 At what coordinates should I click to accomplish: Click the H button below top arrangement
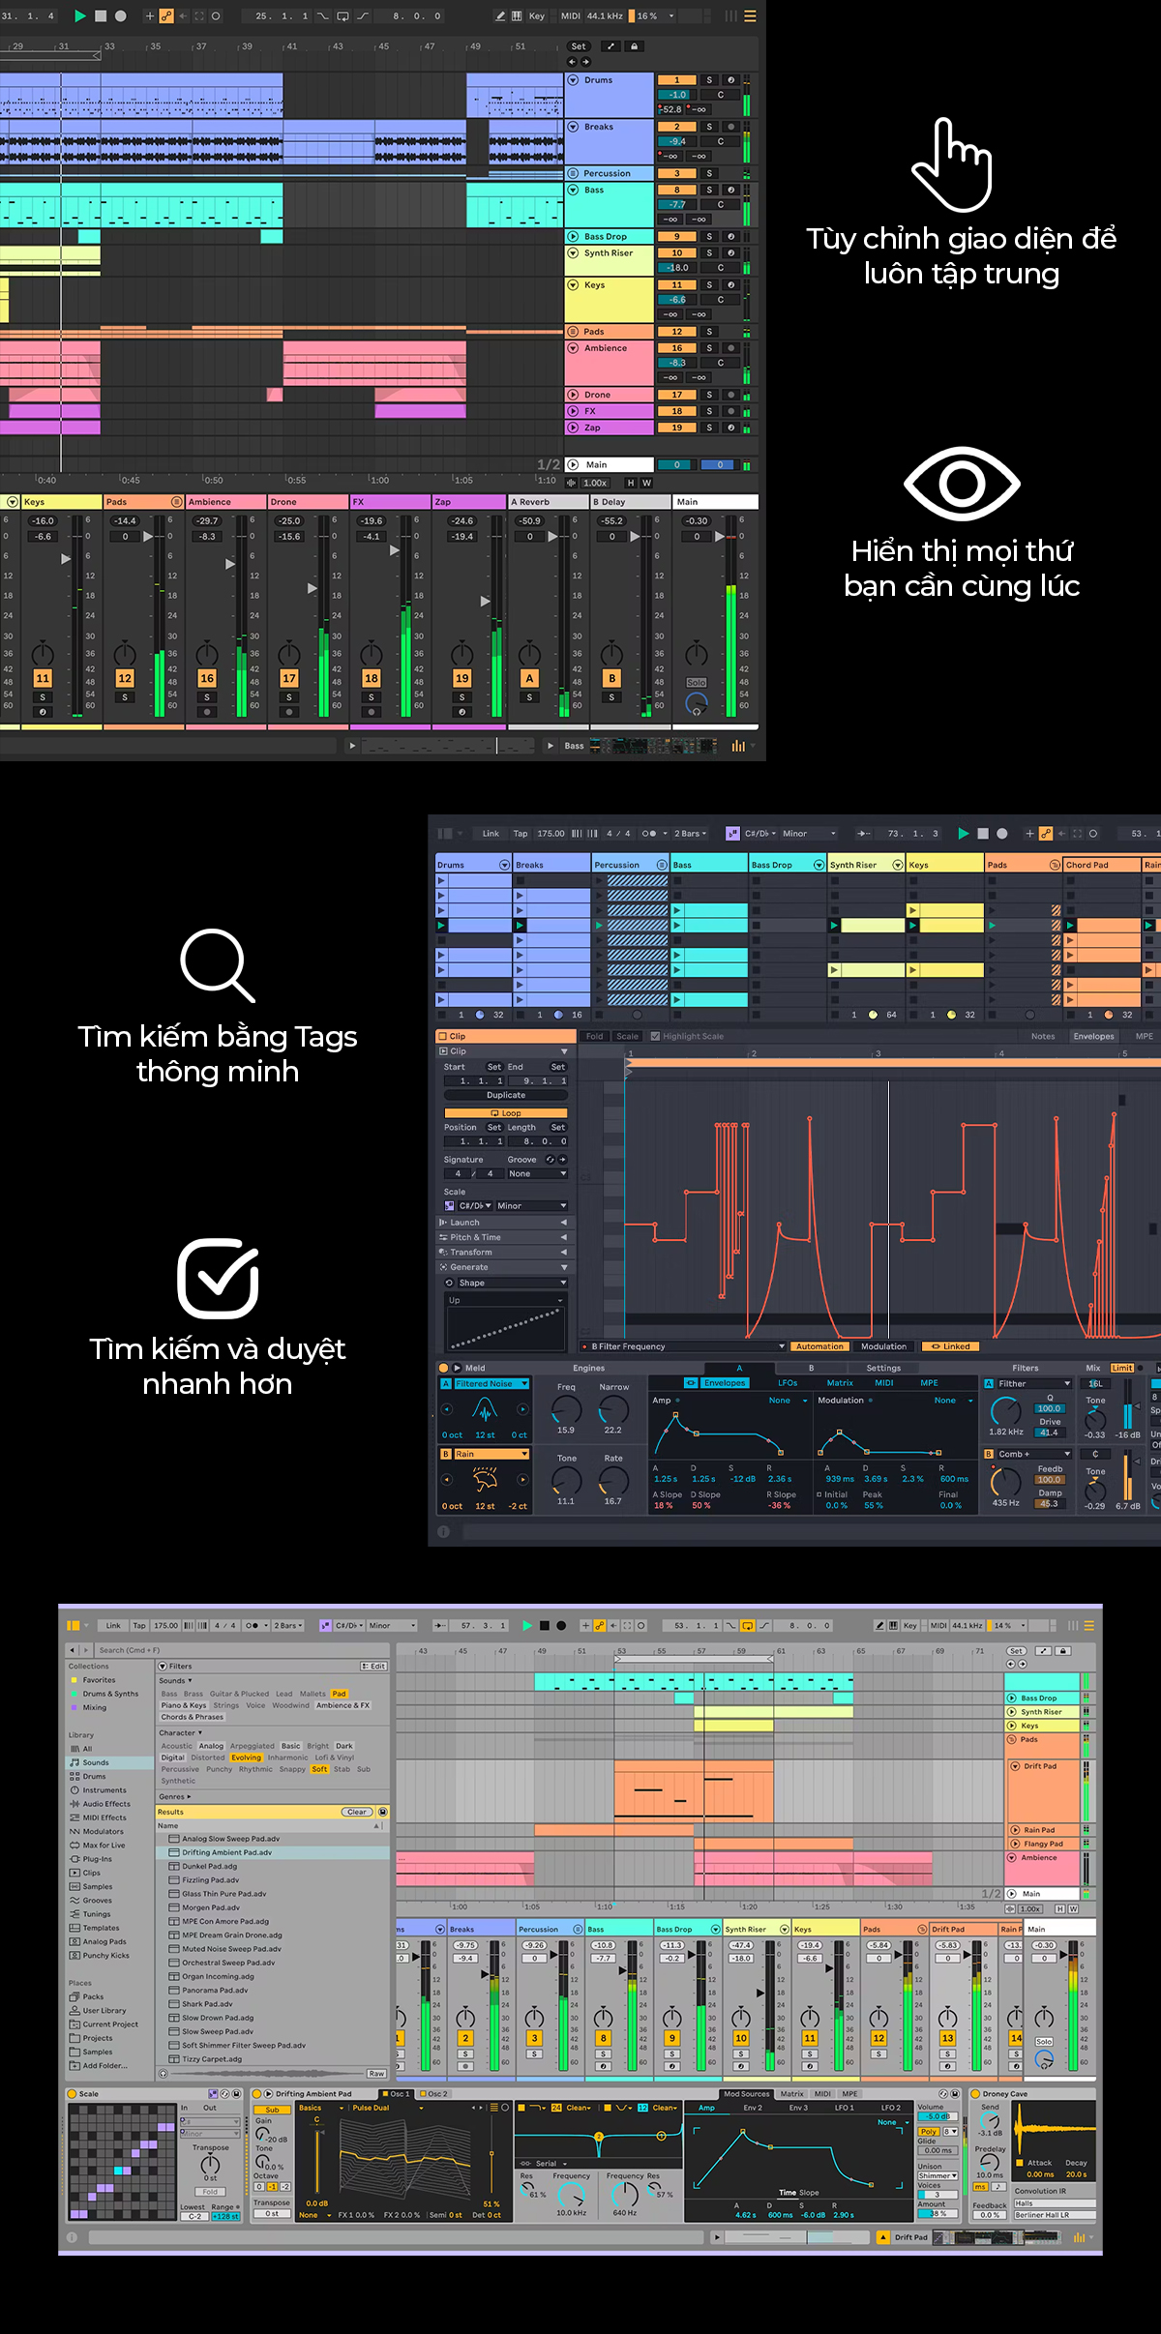(x=631, y=483)
